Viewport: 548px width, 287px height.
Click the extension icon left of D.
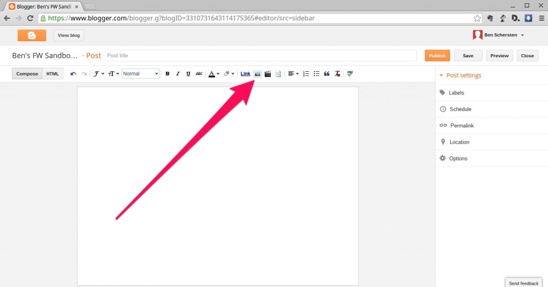(503, 18)
